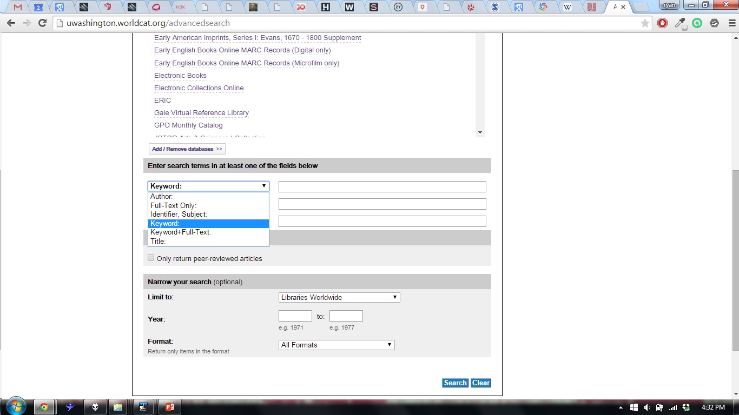Viewport: 739px width, 415px height.
Task: Click the Year start field
Action: pos(295,316)
